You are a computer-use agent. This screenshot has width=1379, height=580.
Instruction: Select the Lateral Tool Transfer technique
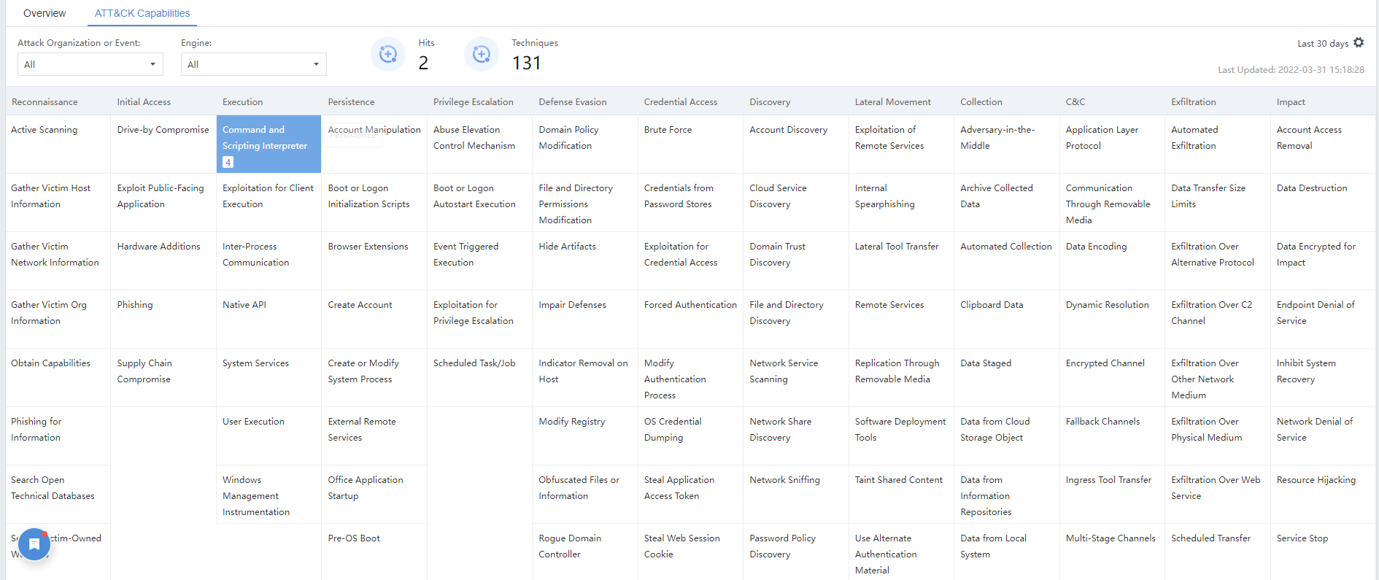[x=897, y=247]
